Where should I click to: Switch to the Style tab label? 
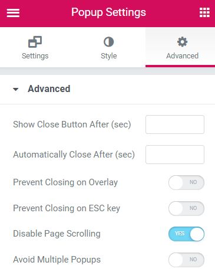tap(108, 56)
